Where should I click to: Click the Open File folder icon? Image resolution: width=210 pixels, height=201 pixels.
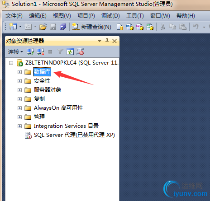pyautogui.click(x=43, y=27)
